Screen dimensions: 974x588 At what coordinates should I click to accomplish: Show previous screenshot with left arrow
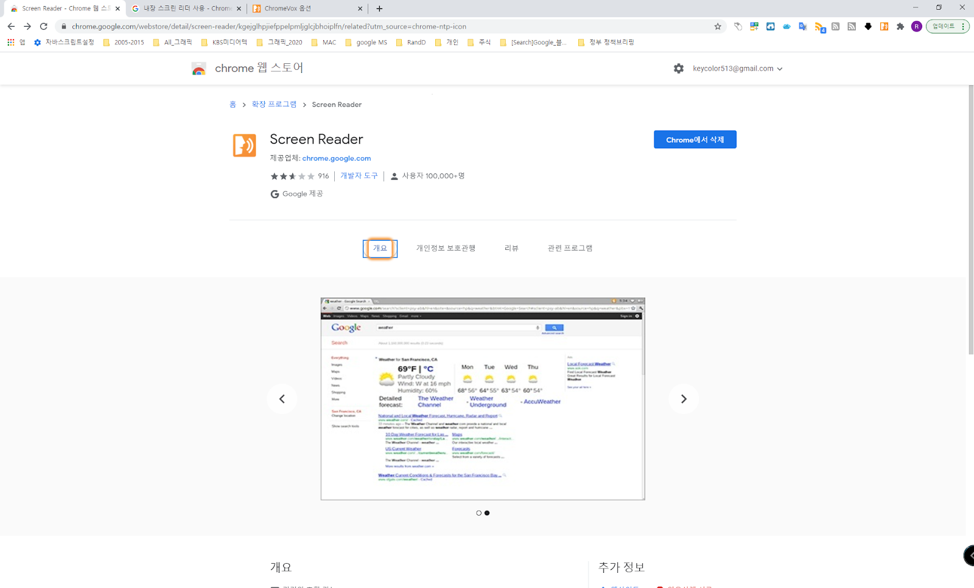point(282,399)
